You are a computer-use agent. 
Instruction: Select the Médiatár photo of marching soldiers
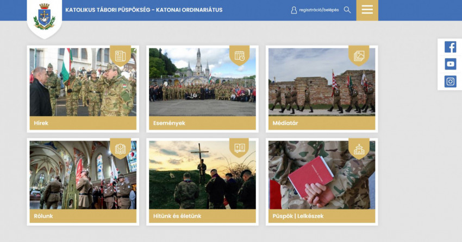[321, 87]
